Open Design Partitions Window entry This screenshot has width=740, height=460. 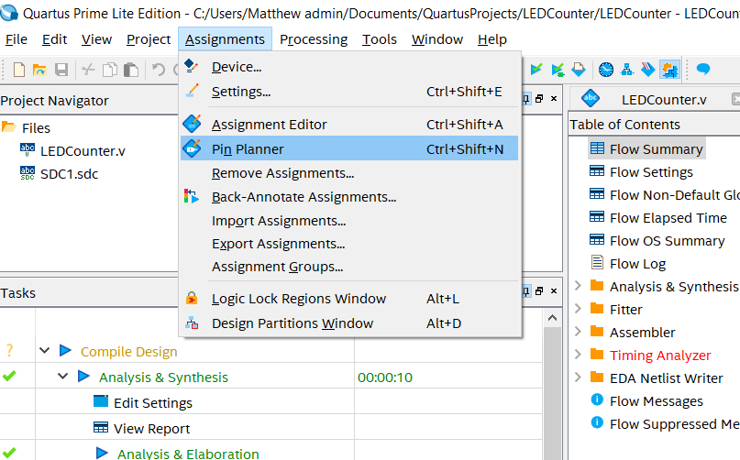pos(349,323)
